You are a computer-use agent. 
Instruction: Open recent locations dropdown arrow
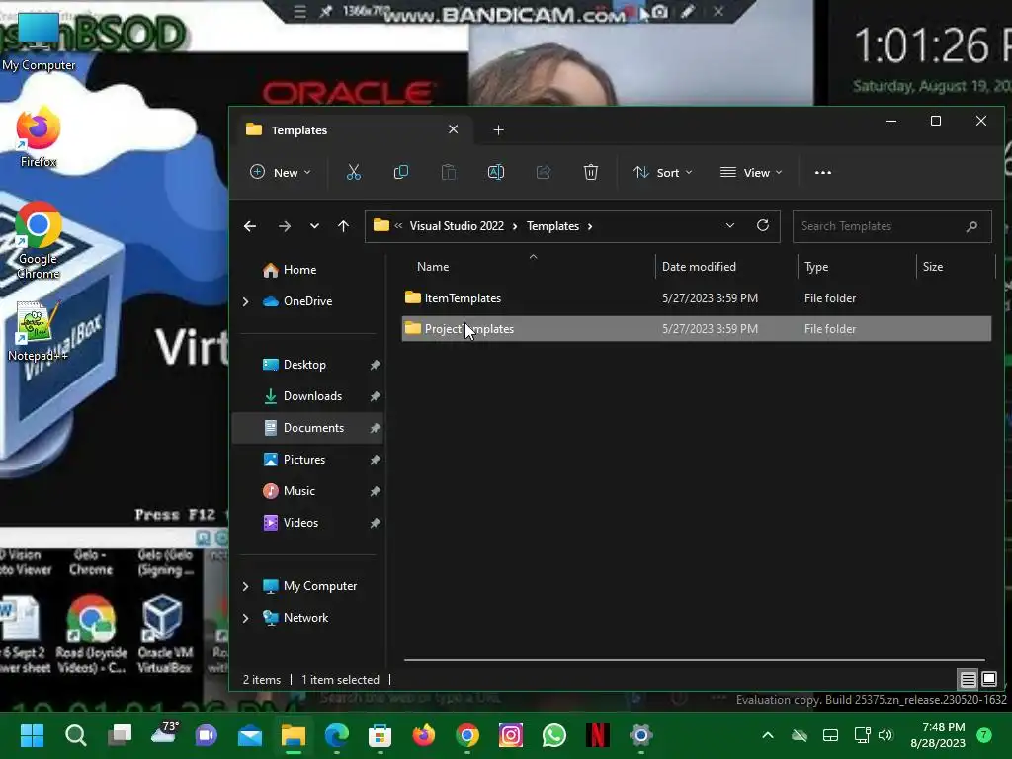(x=314, y=226)
